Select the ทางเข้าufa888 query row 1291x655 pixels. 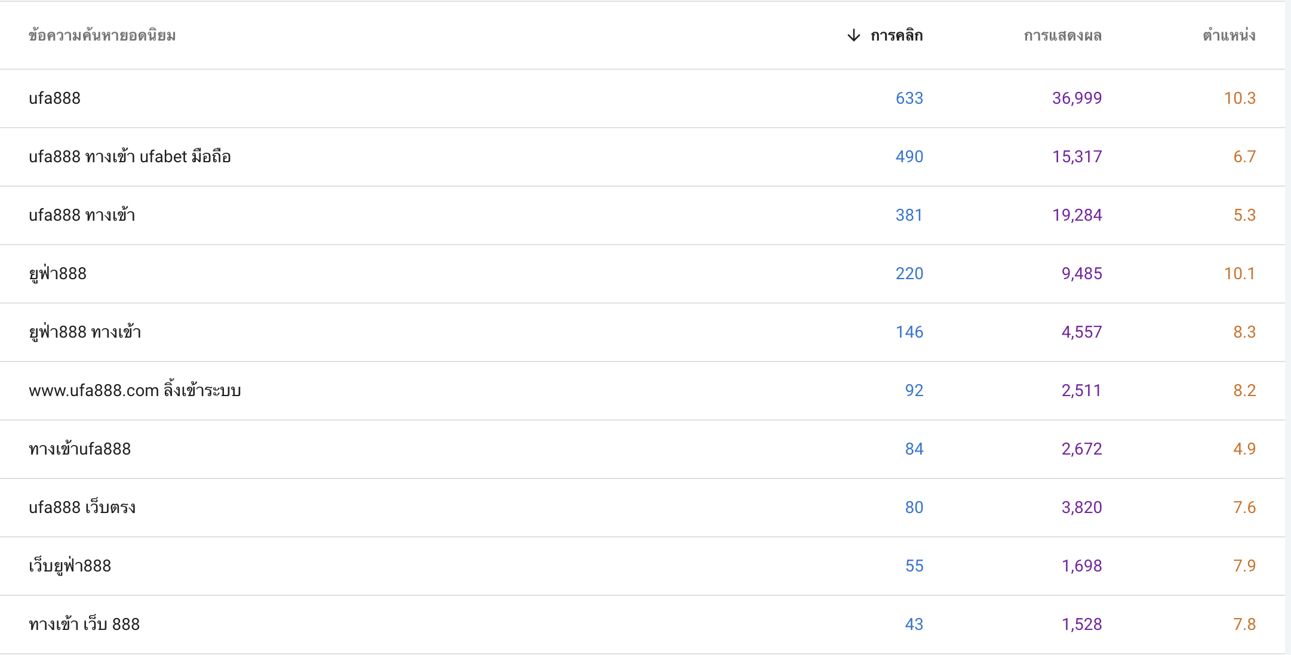(642, 449)
